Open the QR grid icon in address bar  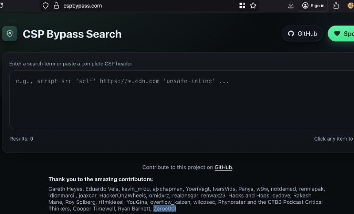pos(242,6)
